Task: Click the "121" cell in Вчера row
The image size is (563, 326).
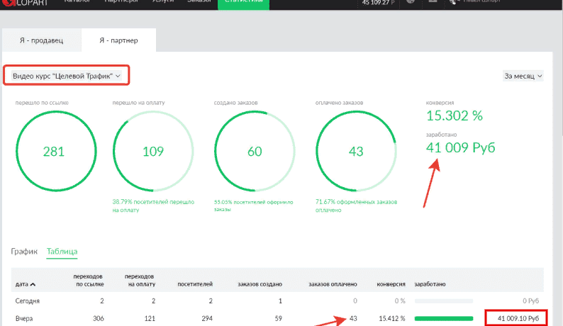Action: (150, 318)
